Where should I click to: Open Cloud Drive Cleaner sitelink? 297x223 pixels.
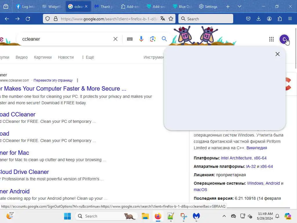[24, 172]
